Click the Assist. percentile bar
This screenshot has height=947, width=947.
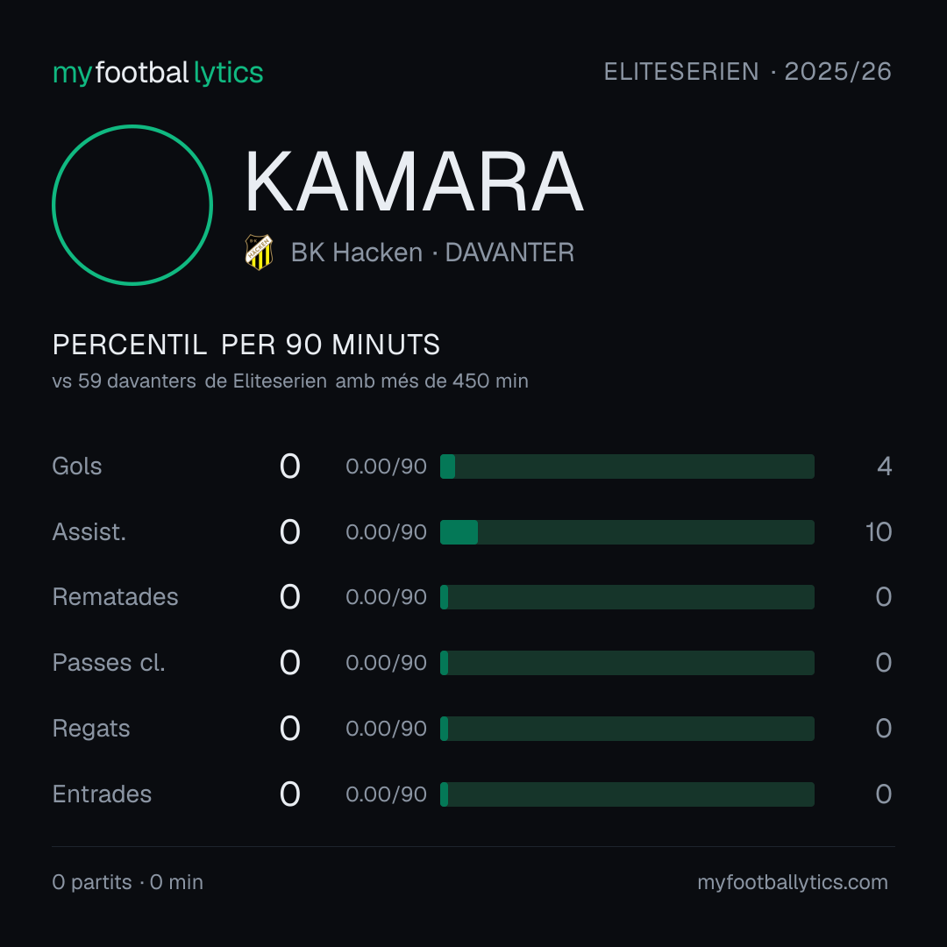click(627, 532)
